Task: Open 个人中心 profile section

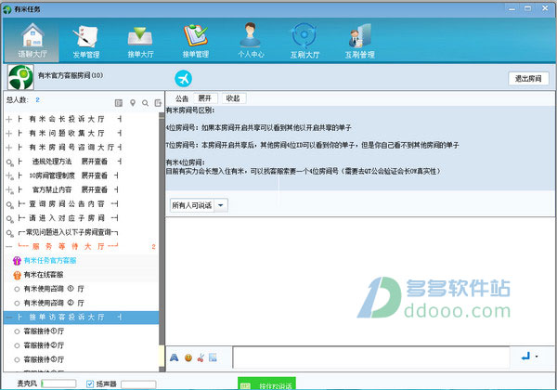Action: pos(251,41)
